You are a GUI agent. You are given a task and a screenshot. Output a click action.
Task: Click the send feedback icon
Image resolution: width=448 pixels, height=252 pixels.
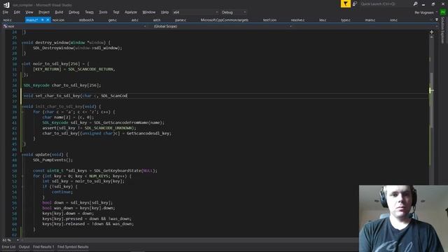[355, 3]
